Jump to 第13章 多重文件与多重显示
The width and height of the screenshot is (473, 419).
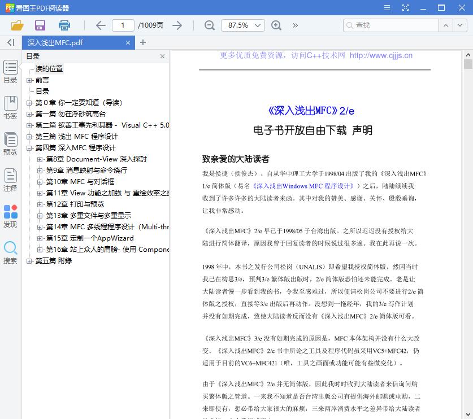(x=88, y=216)
